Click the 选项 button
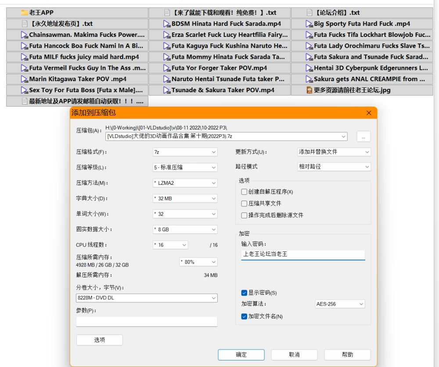Viewport: 439px width, 367px height. coord(99,340)
